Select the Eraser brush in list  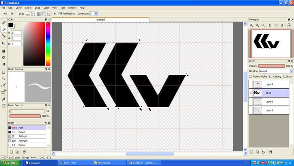[x=27, y=145]
